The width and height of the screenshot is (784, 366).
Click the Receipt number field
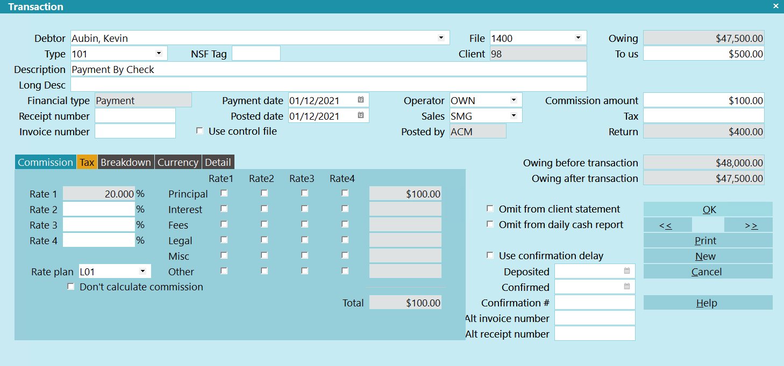pyautogui.click(x=136, y=115)
